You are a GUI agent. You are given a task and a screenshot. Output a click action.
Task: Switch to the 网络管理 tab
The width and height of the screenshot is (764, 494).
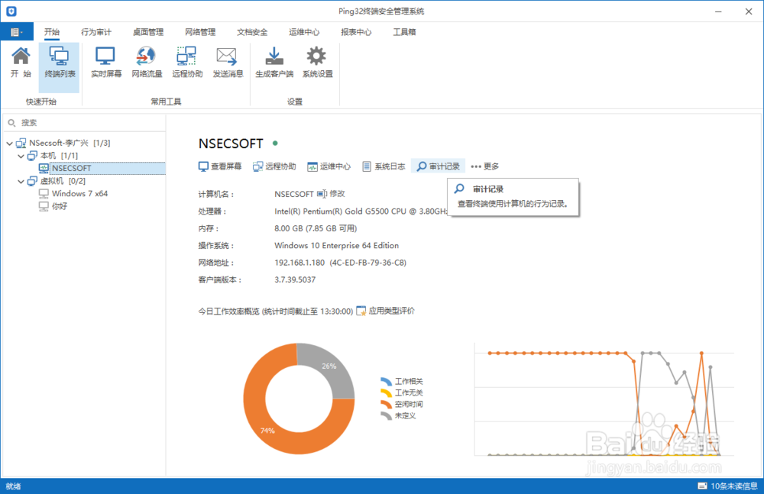[199, 32]
